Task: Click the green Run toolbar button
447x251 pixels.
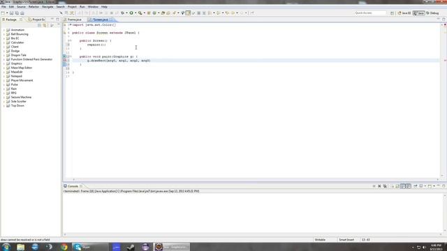Action: tap(131, 13)
